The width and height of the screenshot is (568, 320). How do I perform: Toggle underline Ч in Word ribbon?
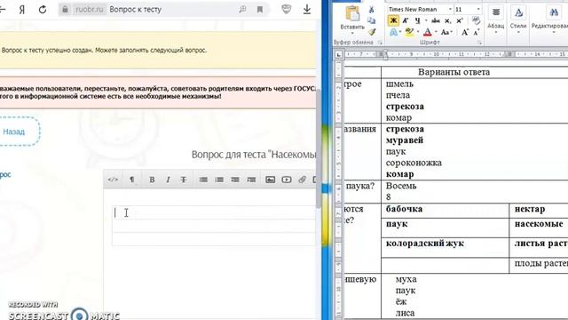(x=417, y=20)
